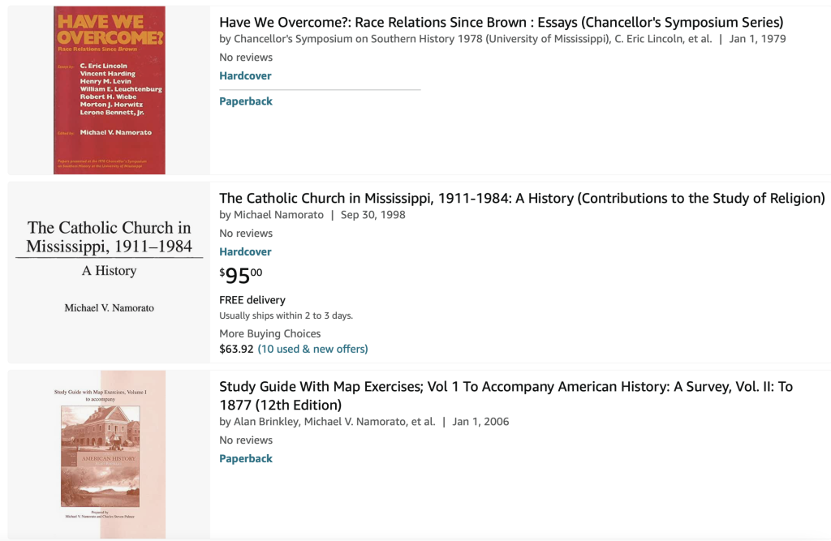Click FREE delivery text for the Catholic Church book
Screen dimensions: 831x541
pyautogui.click(x=252, y=300)
